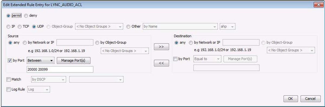Click the Destination network or IP field
Screen dimensions: 325x107
point(241,42)
